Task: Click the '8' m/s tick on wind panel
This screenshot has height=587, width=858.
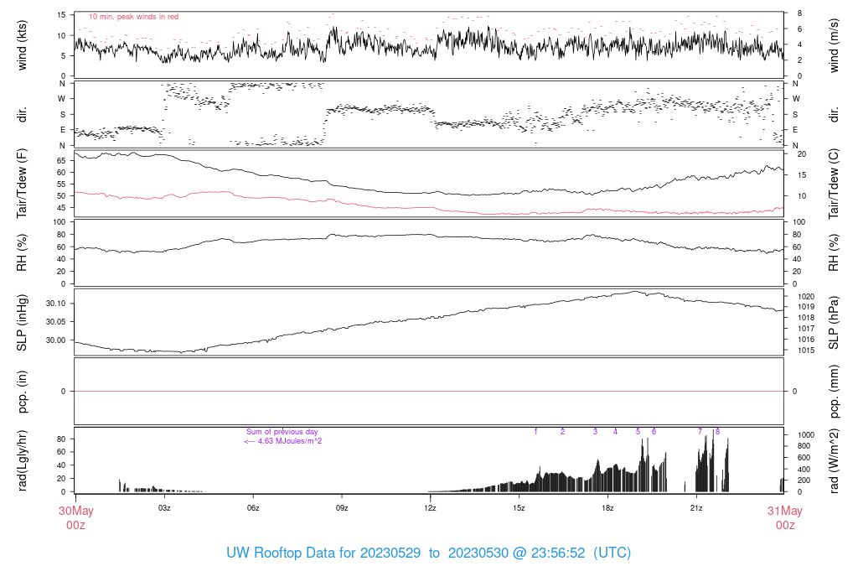Action: (x=800, y=13)
